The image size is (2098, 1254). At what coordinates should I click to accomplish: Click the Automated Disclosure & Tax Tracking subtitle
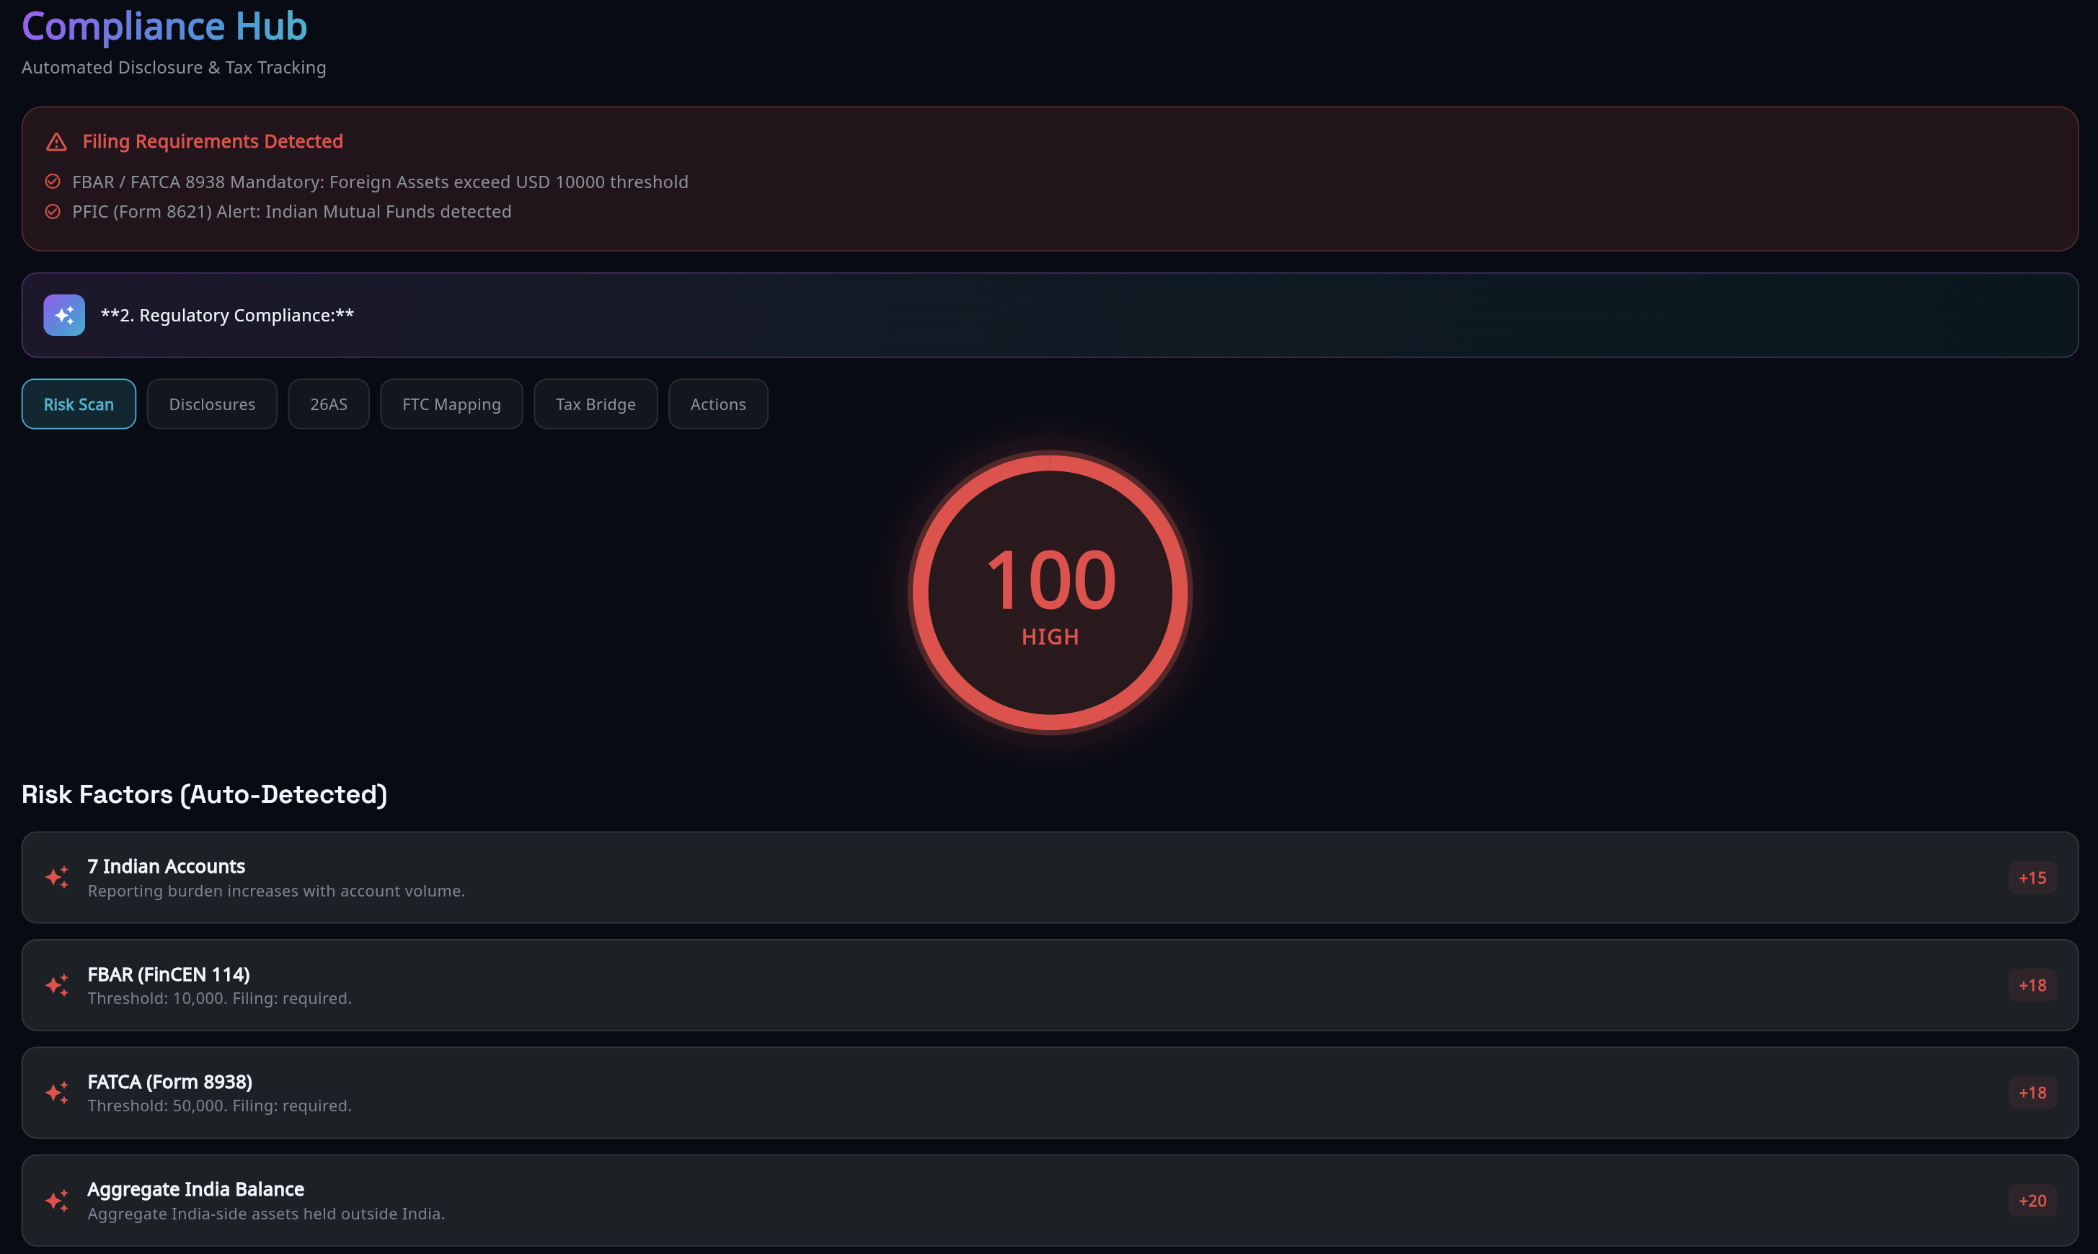174,68
